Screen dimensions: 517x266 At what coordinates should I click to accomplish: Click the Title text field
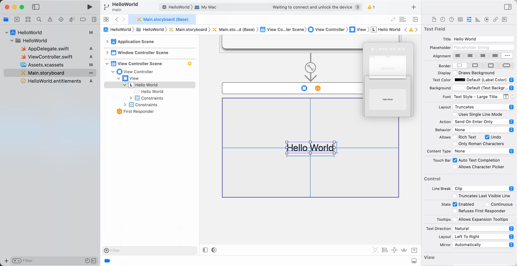[x=483, y=39]
